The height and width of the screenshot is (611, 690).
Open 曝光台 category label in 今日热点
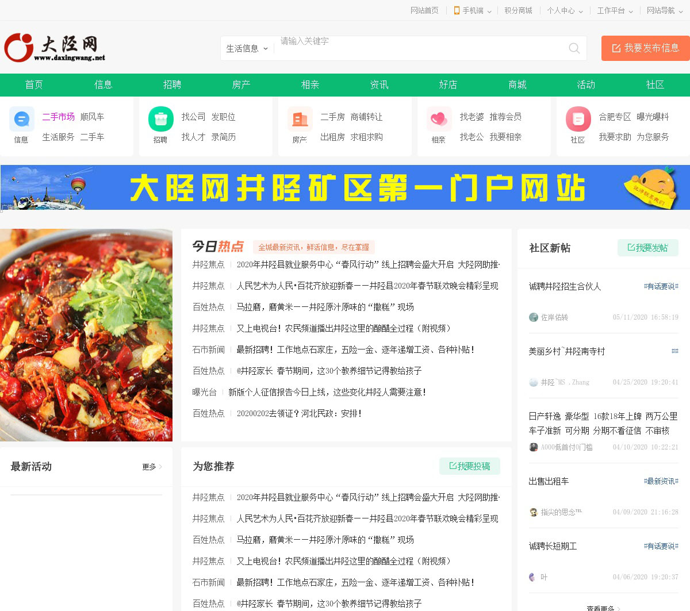pyautogui.click(x=204, y=392)
